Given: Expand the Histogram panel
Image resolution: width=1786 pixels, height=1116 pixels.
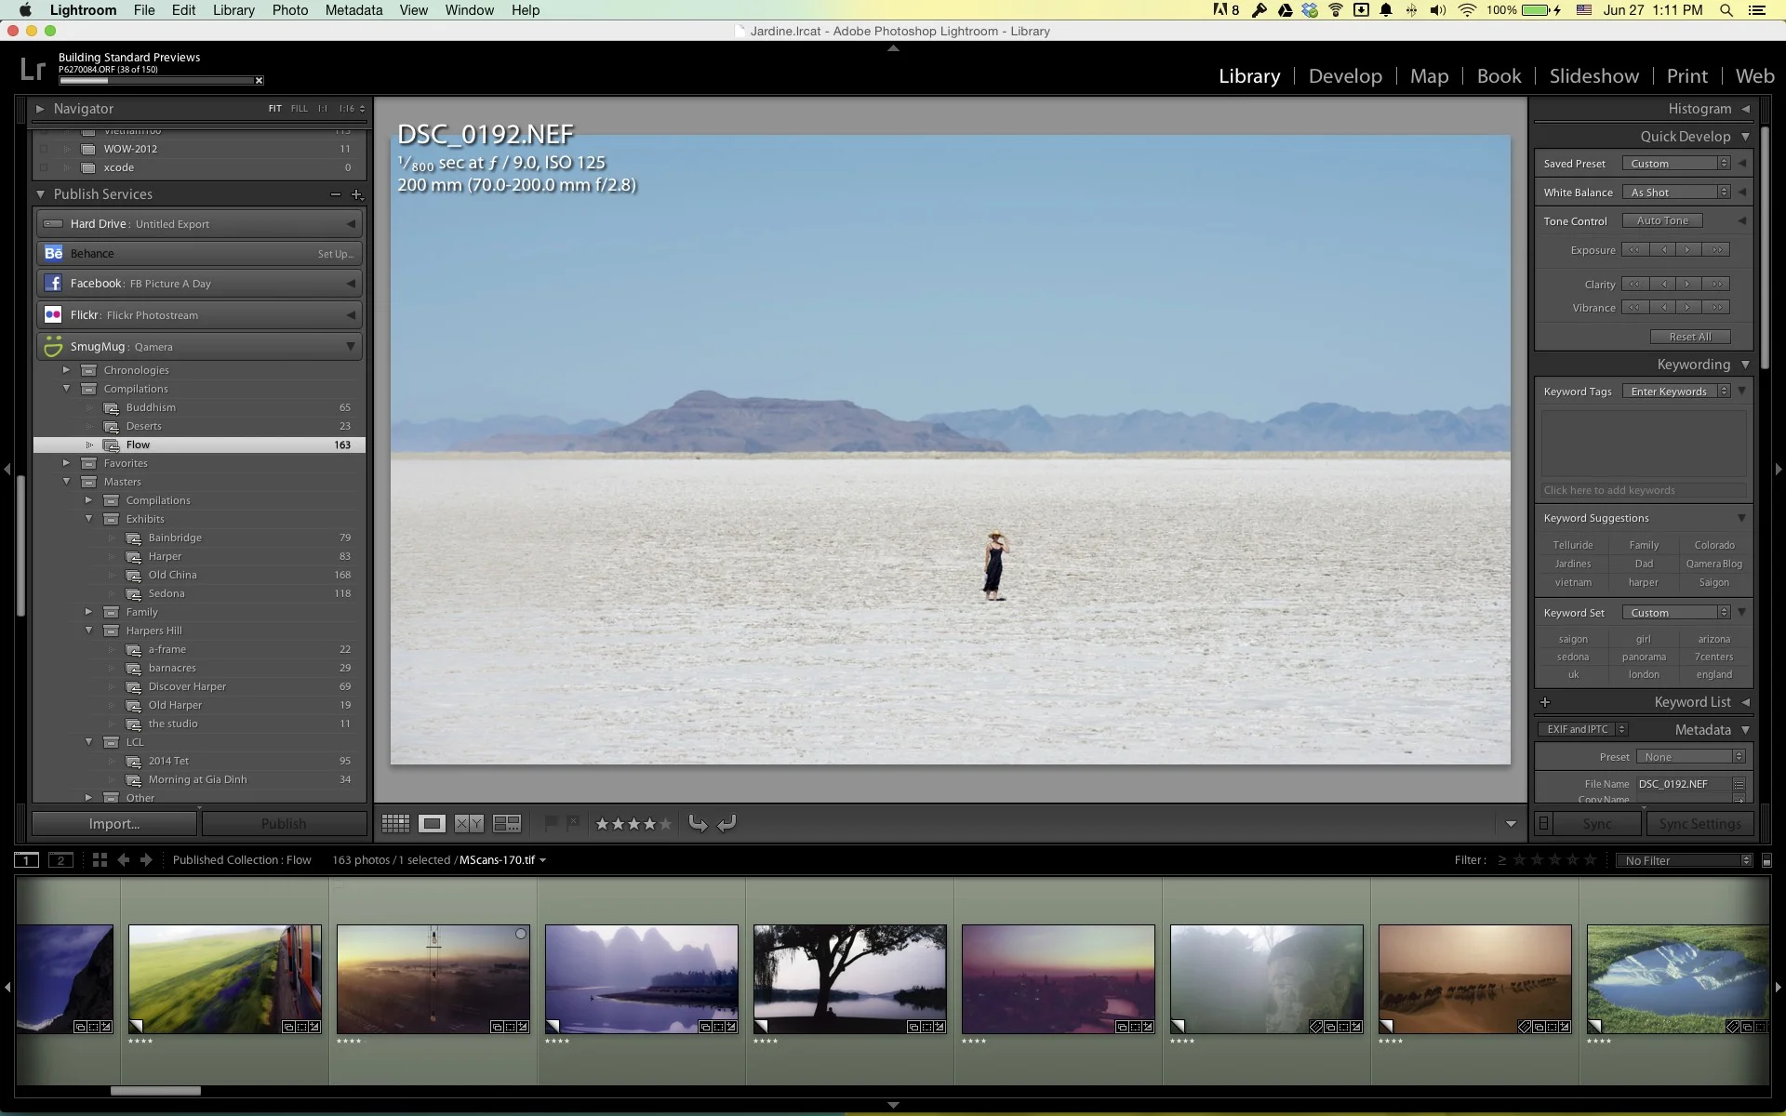Looking at the screenshot, I should [x=1745, y=109].
